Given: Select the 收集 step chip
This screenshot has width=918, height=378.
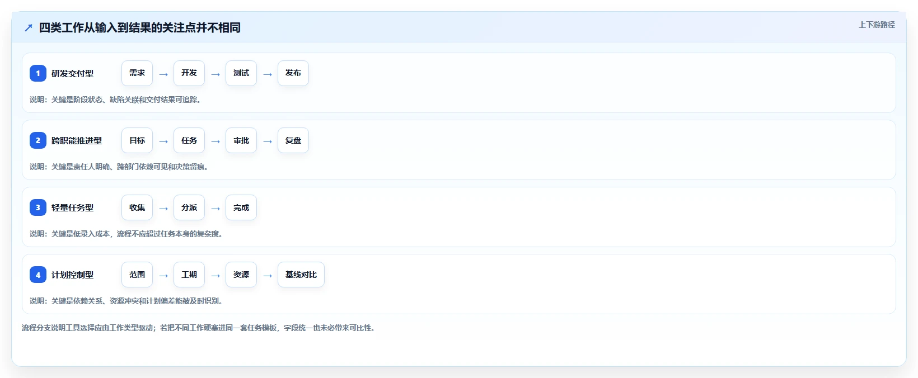Looking at the screenshot, I should (x=137, y=207).
